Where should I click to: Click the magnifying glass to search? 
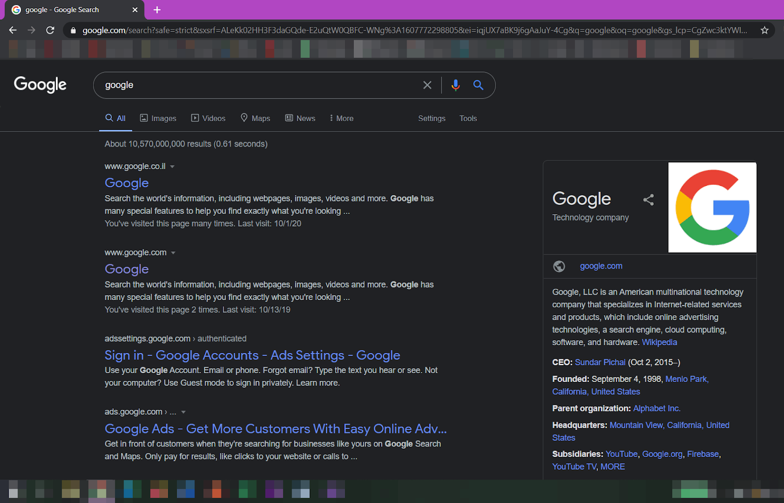pyautogui.click(x=478, y=85)
